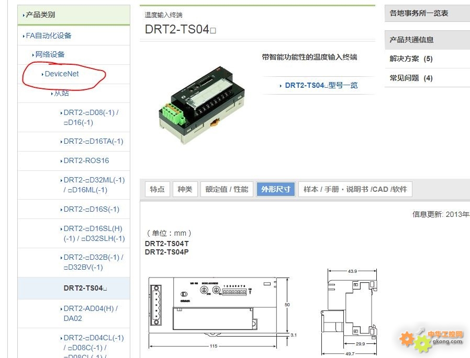470x358 pixels.
Task: Select the 外形尺寸 tab
Action: [x=276, y=189]
